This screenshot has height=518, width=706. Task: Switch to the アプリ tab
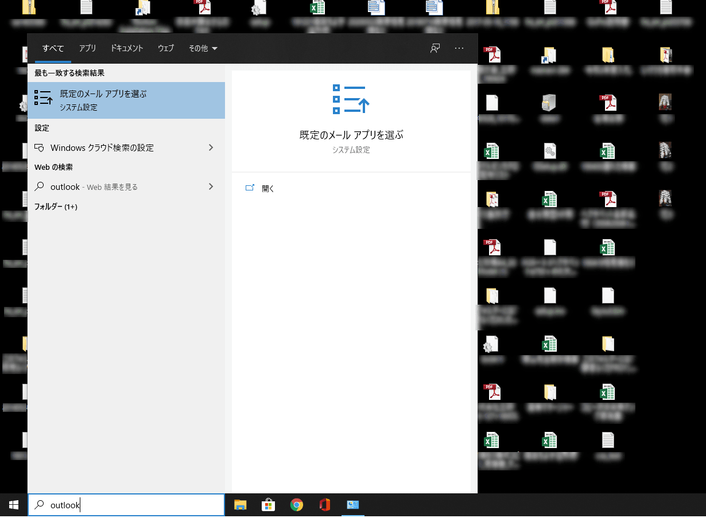(88, 49)
